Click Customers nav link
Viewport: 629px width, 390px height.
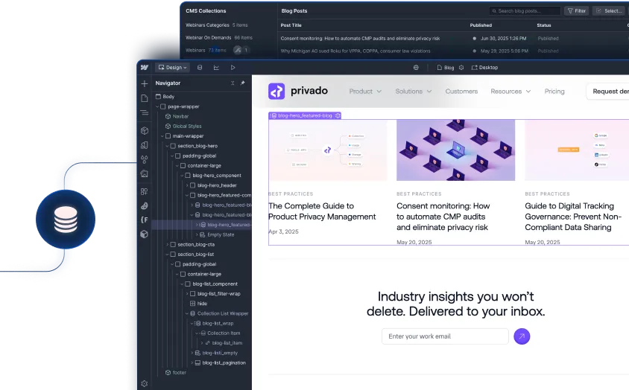461,92
